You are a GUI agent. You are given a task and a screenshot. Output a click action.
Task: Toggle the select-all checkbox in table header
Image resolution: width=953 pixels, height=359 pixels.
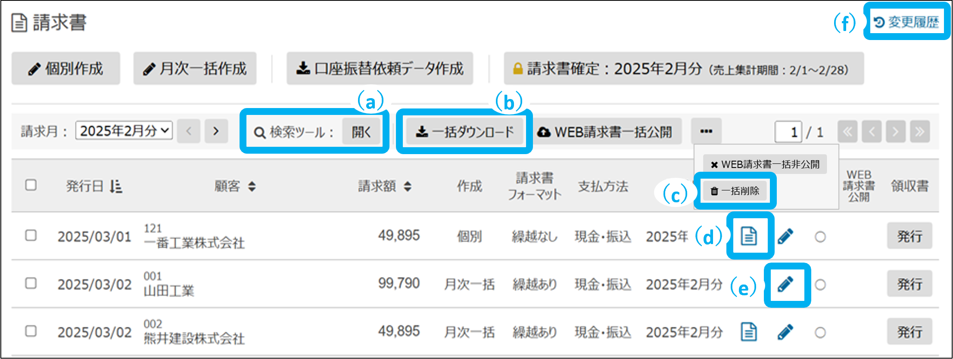(x=31, y=185)
